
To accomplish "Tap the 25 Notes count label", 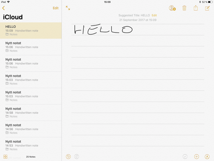I will [x=31, y=157].
